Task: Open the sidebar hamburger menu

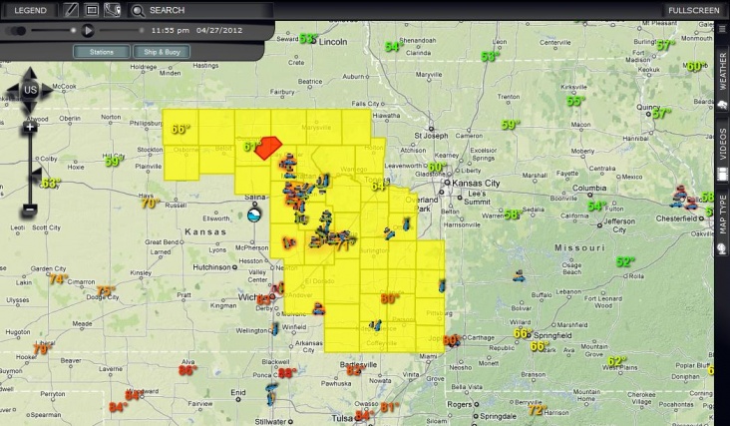Action: pyautogui.click(x=723, y=29)
